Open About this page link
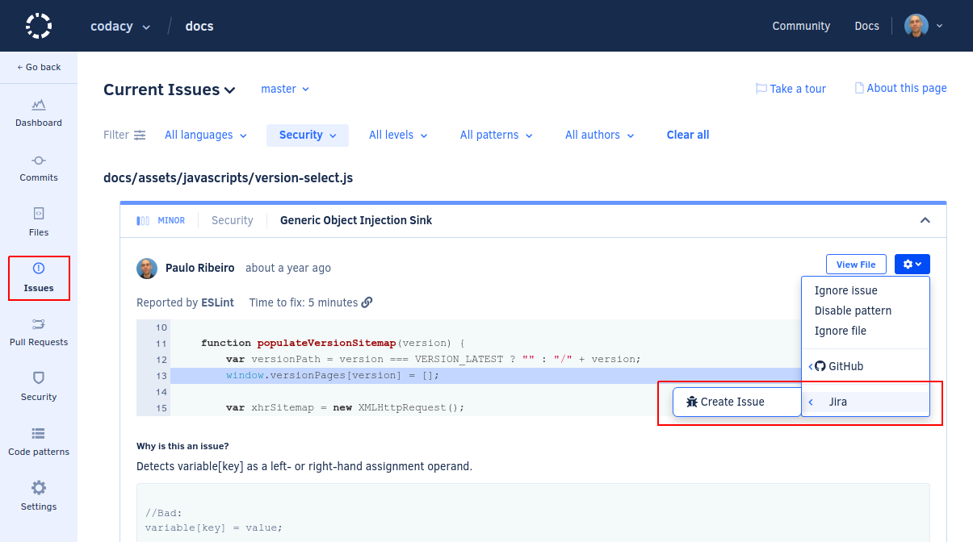973x542 pixels. pyautogui.click(x=907, y=88)
